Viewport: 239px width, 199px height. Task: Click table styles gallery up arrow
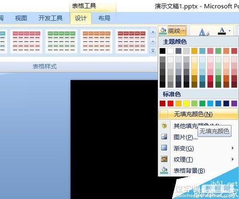click(x=153, y=32)
